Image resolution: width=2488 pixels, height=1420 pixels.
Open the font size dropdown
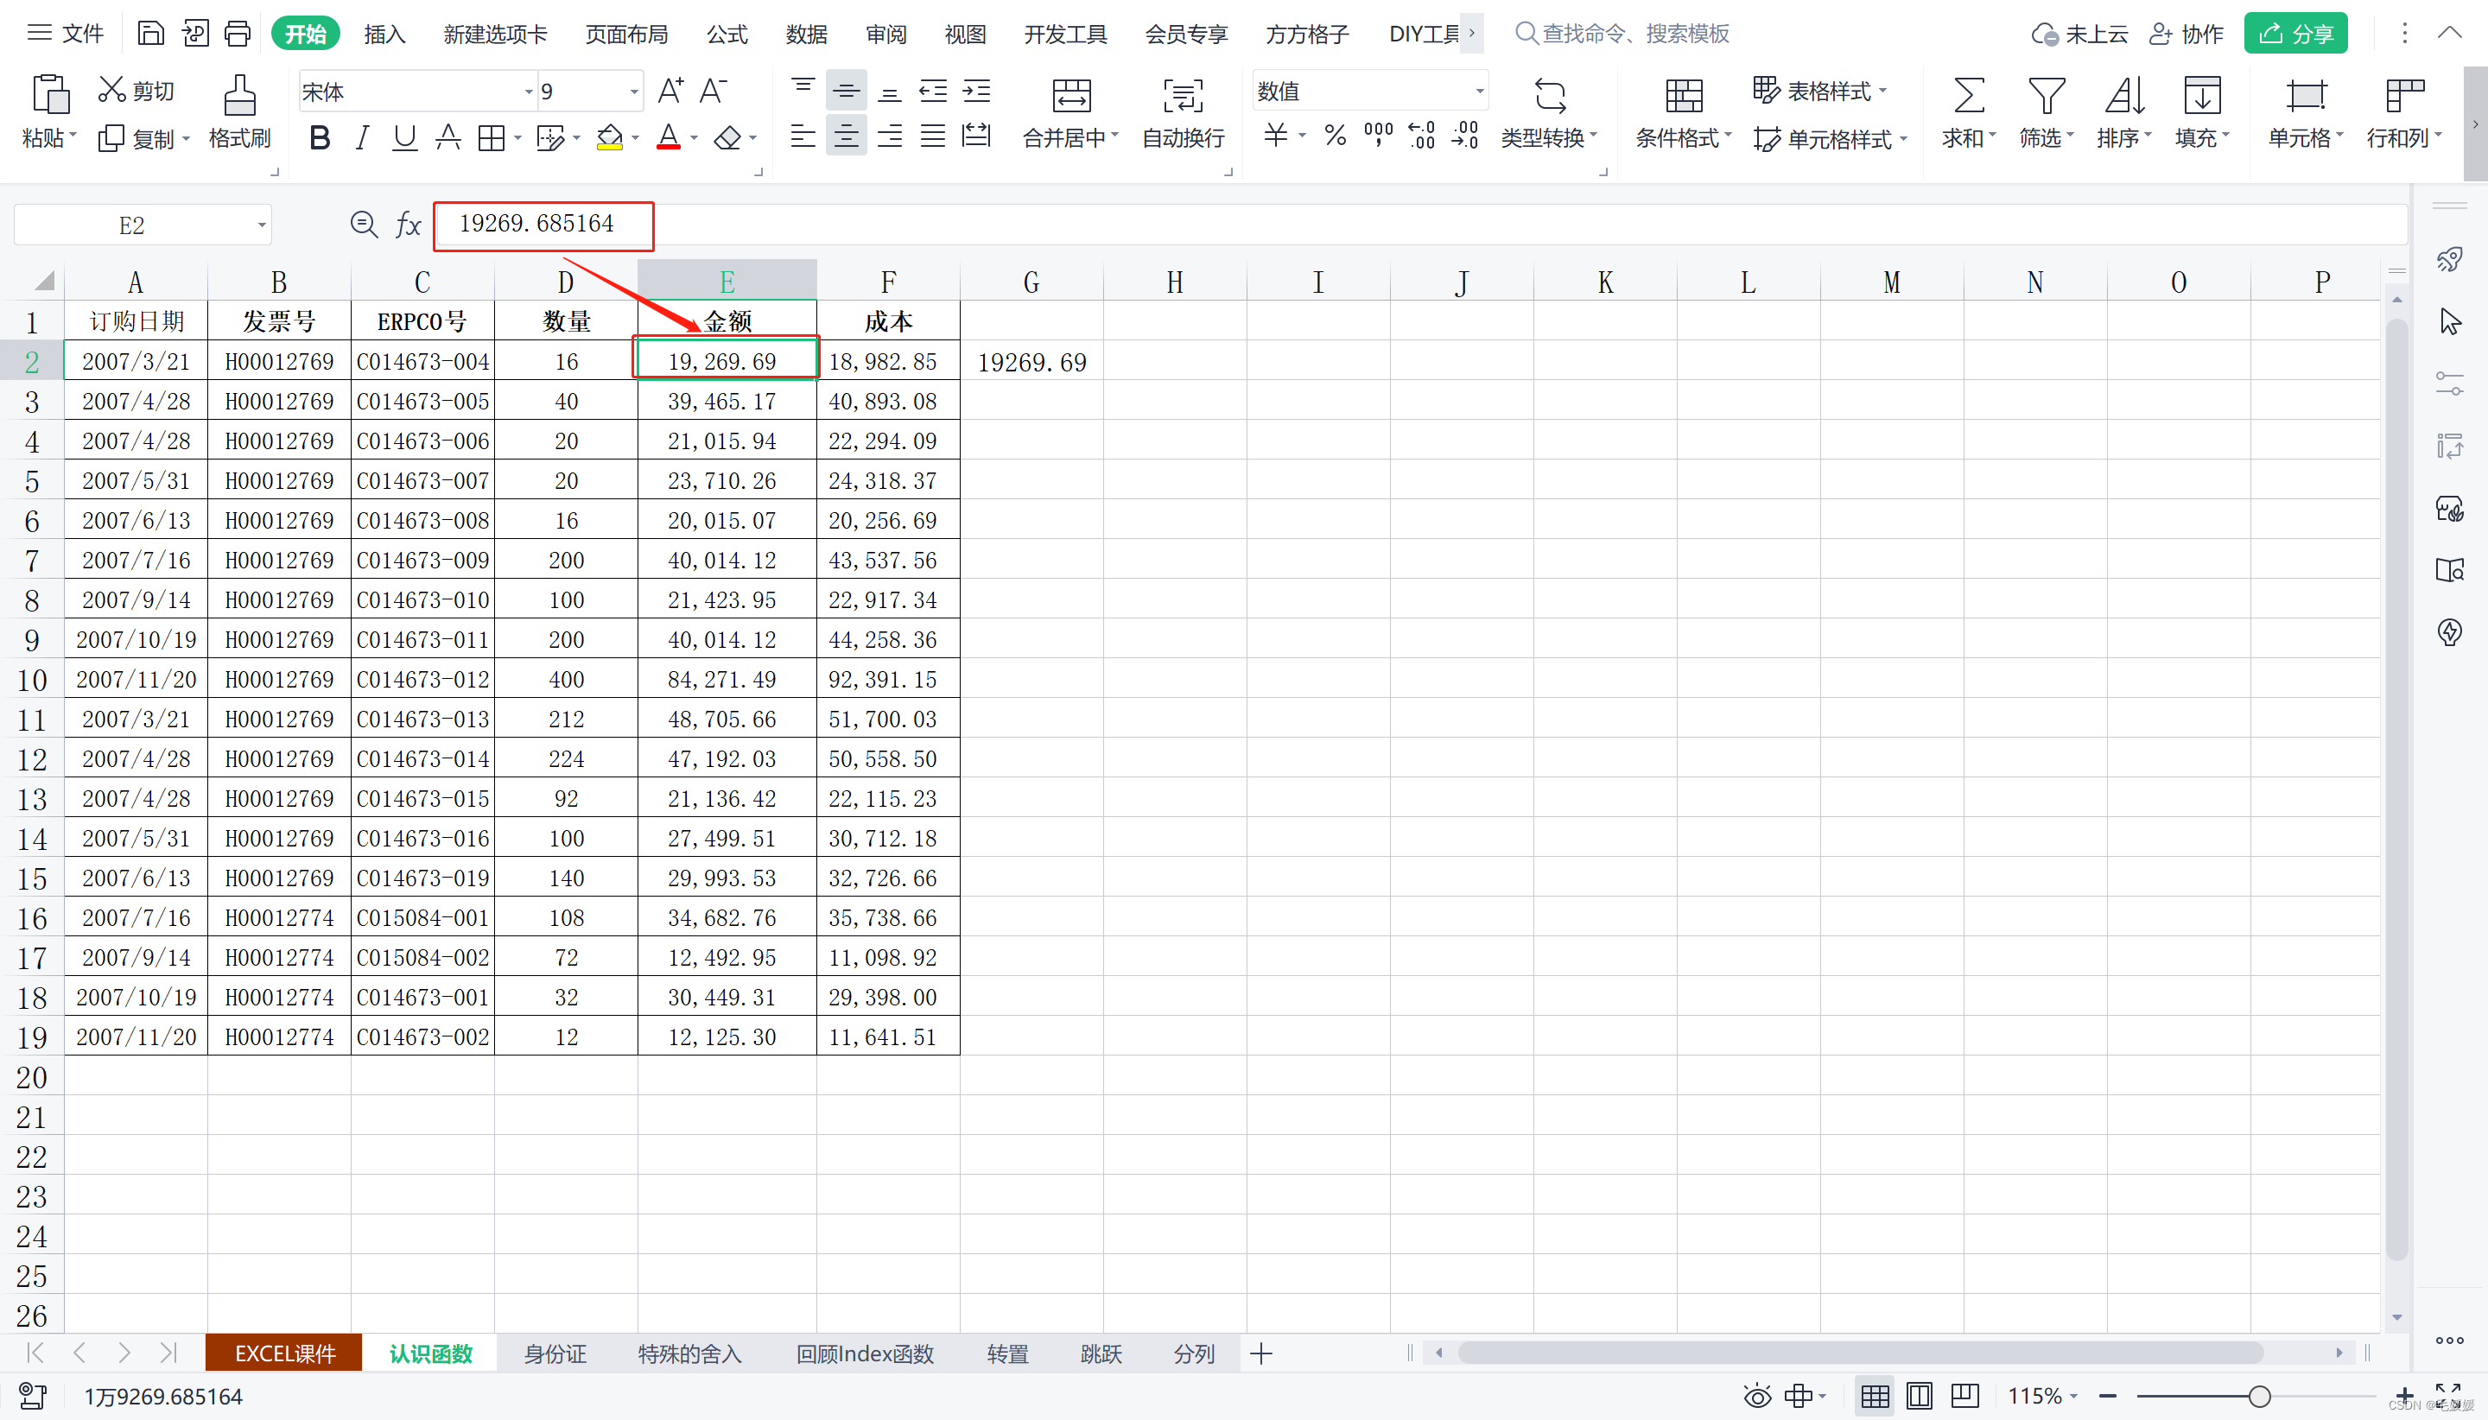[x=634, y=92]
